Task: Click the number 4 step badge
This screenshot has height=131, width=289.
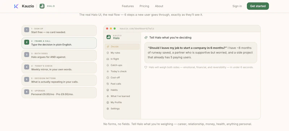Action: tap(27, 67)
